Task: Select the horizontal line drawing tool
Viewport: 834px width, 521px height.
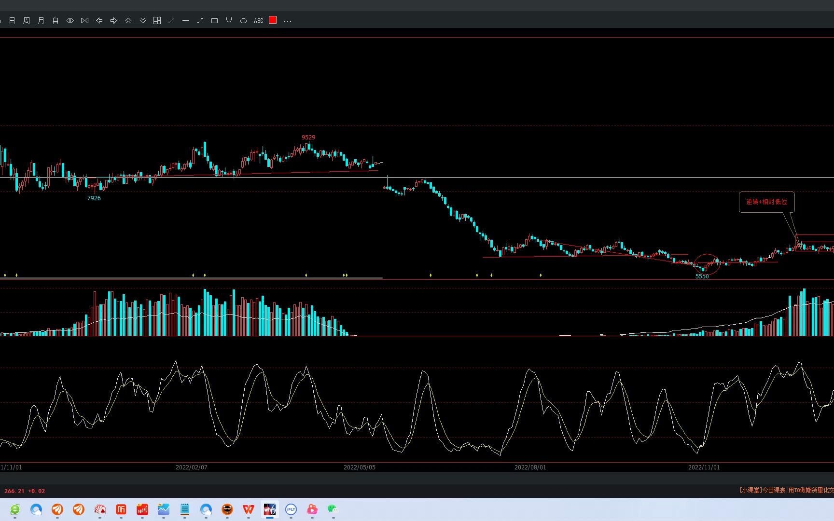Action: (x=186, y=20)
